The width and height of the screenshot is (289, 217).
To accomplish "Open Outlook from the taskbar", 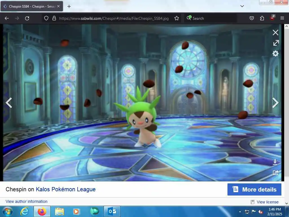I will tap(112, 211).
